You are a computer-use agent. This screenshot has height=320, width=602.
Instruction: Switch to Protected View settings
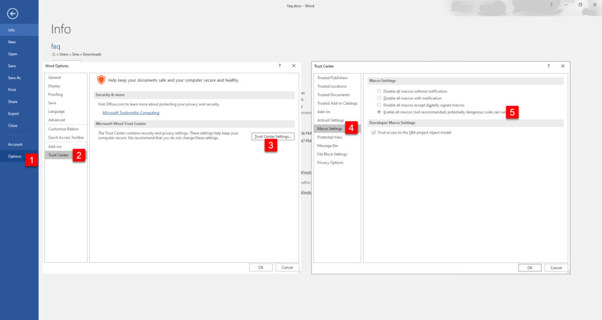328,137
